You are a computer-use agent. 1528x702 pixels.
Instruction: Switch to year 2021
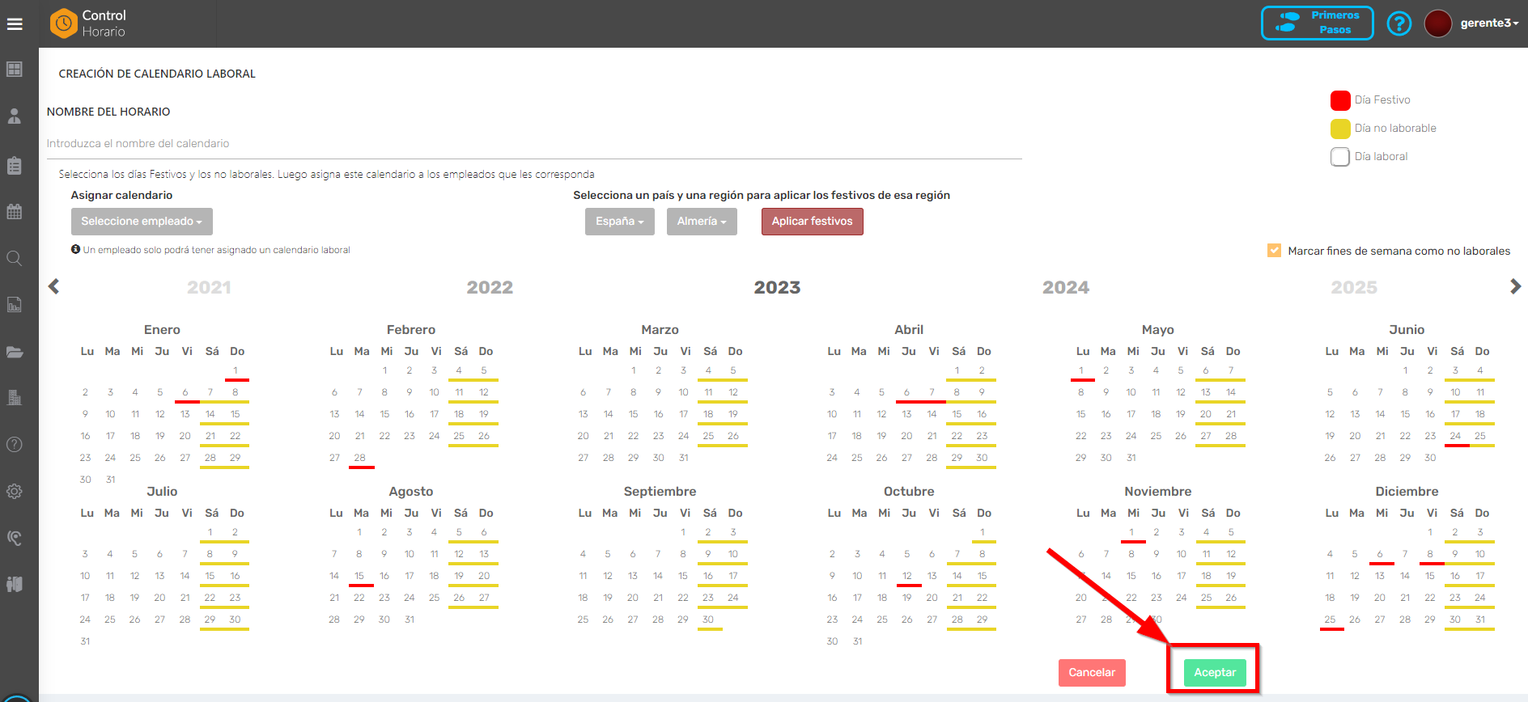coord(209,287)
